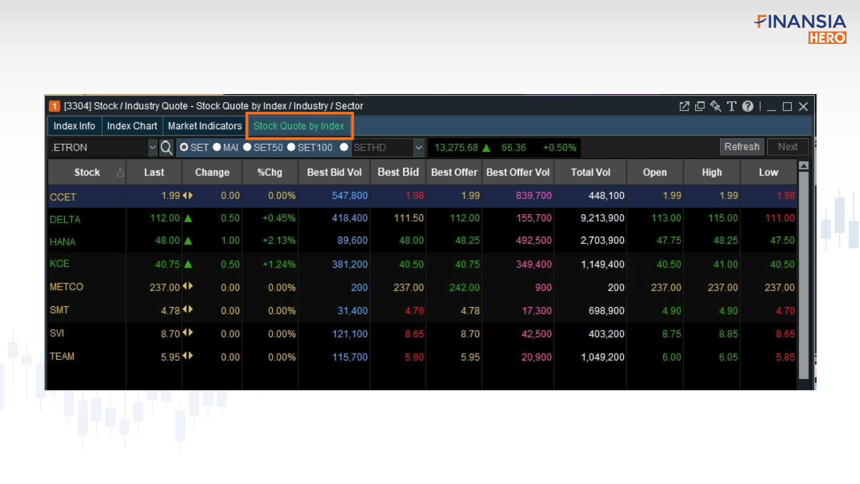
Task: Click the Refresh button
Action: pos(741,147)
